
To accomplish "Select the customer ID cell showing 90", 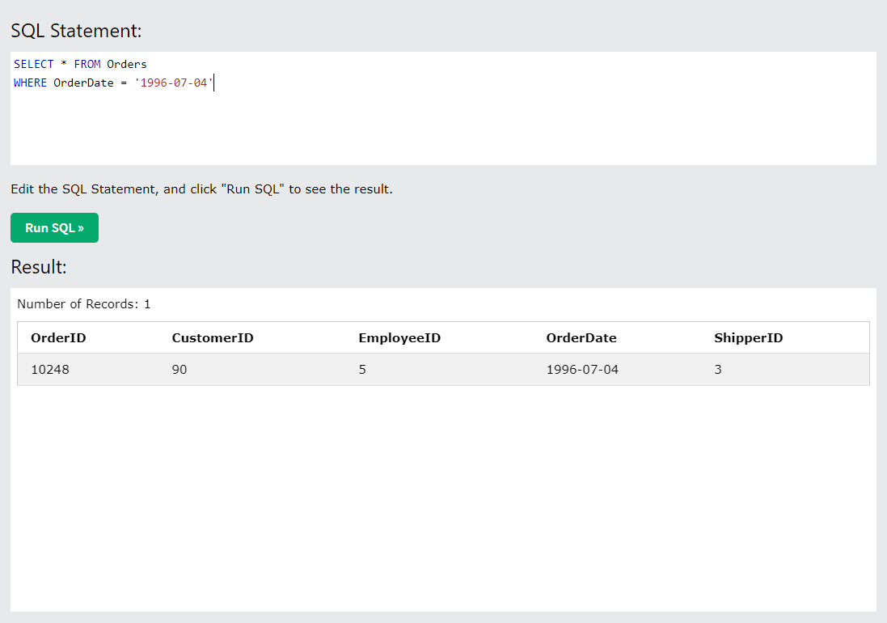I will pos(180,370).
